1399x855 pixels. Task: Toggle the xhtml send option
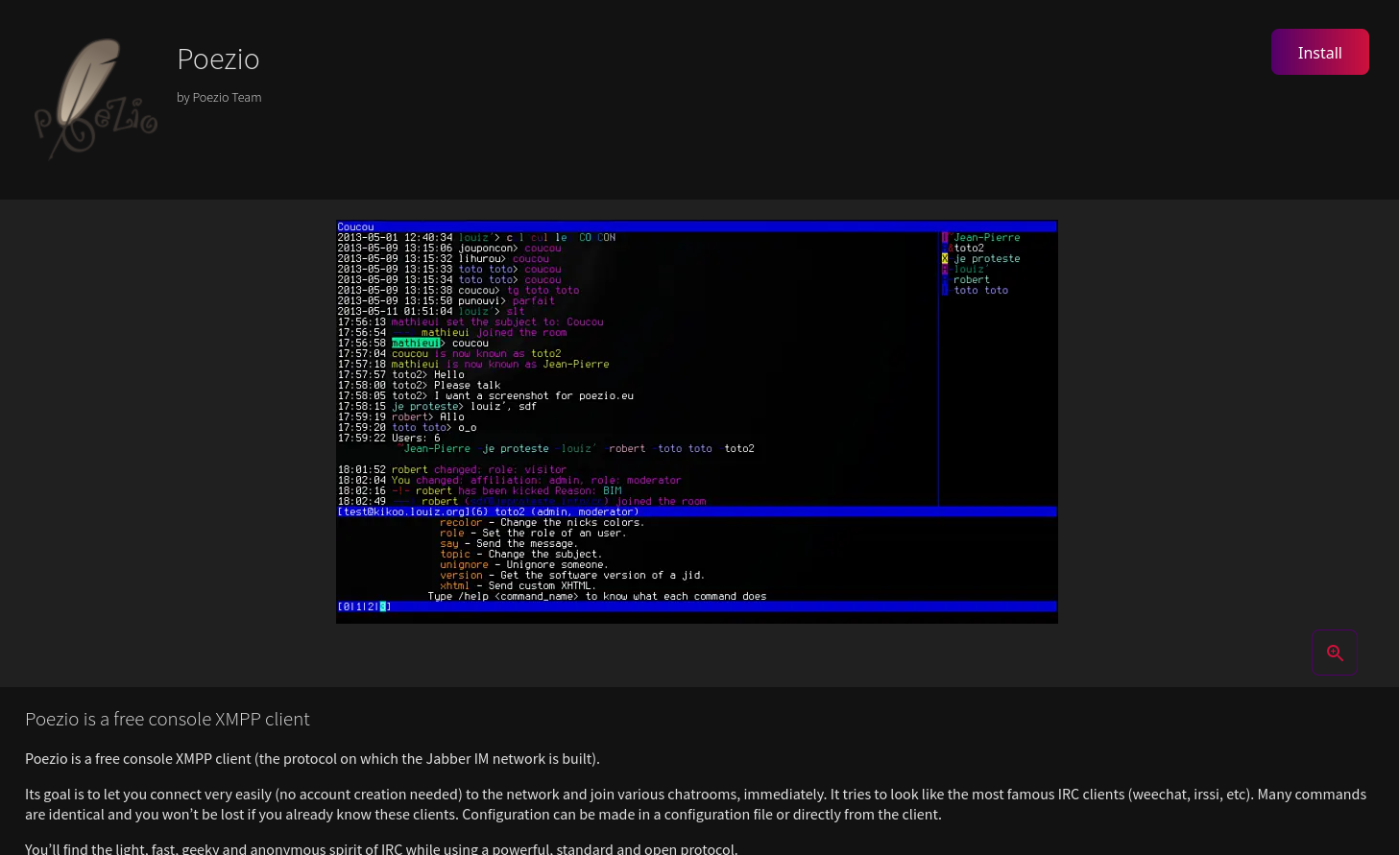click(x=454, y=585)
